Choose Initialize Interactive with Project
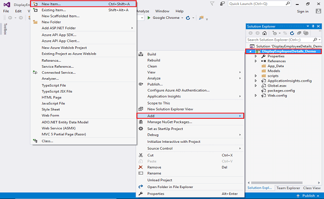 point(173,142)
